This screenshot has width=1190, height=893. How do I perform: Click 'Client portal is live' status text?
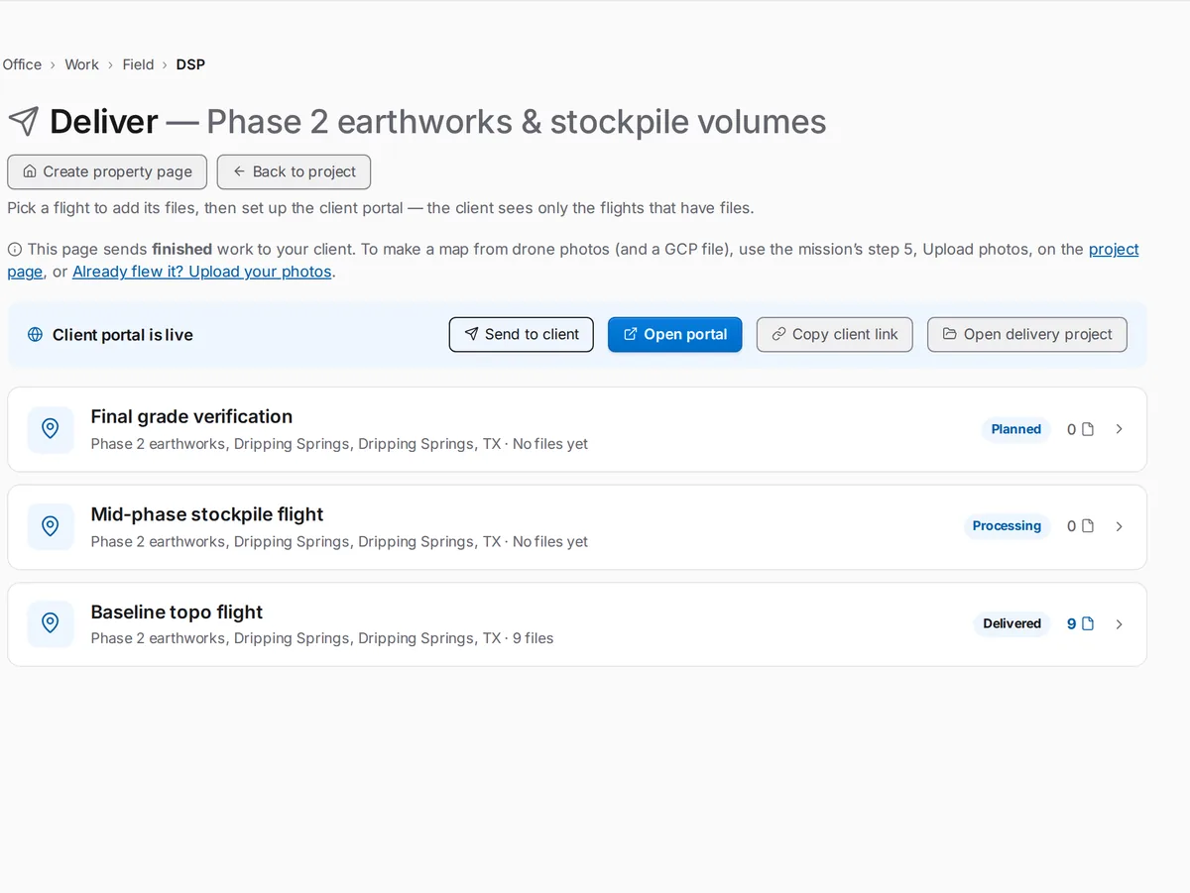coord(123,335)
